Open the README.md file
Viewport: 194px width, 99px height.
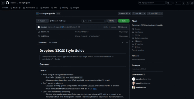(x=45, y=36)
